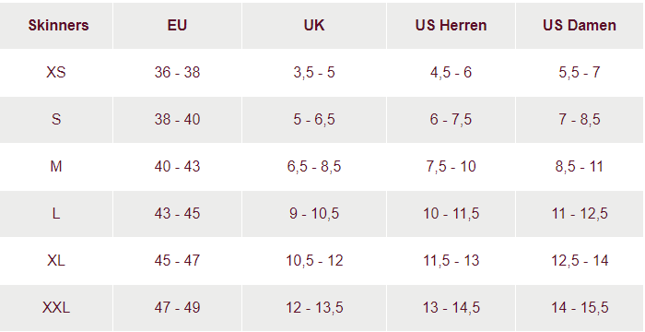Click the Skinners column header
Image resolution: width=645 pixels, height=332 pixels.
click(x=58, y=25)
